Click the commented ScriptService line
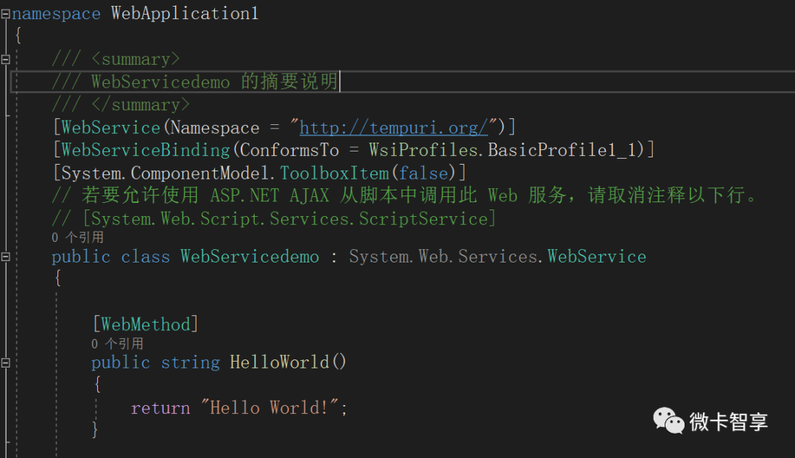795x458 pixels. tap(274, 219)
